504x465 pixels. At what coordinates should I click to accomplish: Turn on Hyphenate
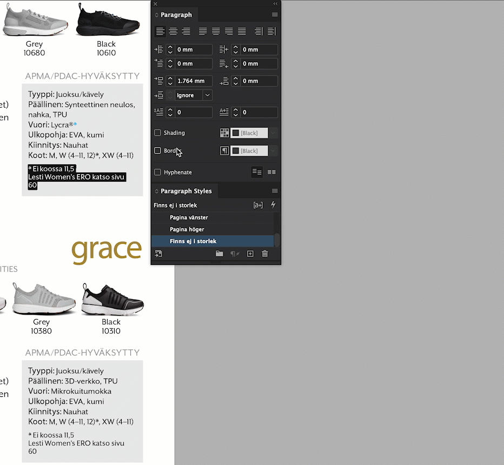[157, 172]
